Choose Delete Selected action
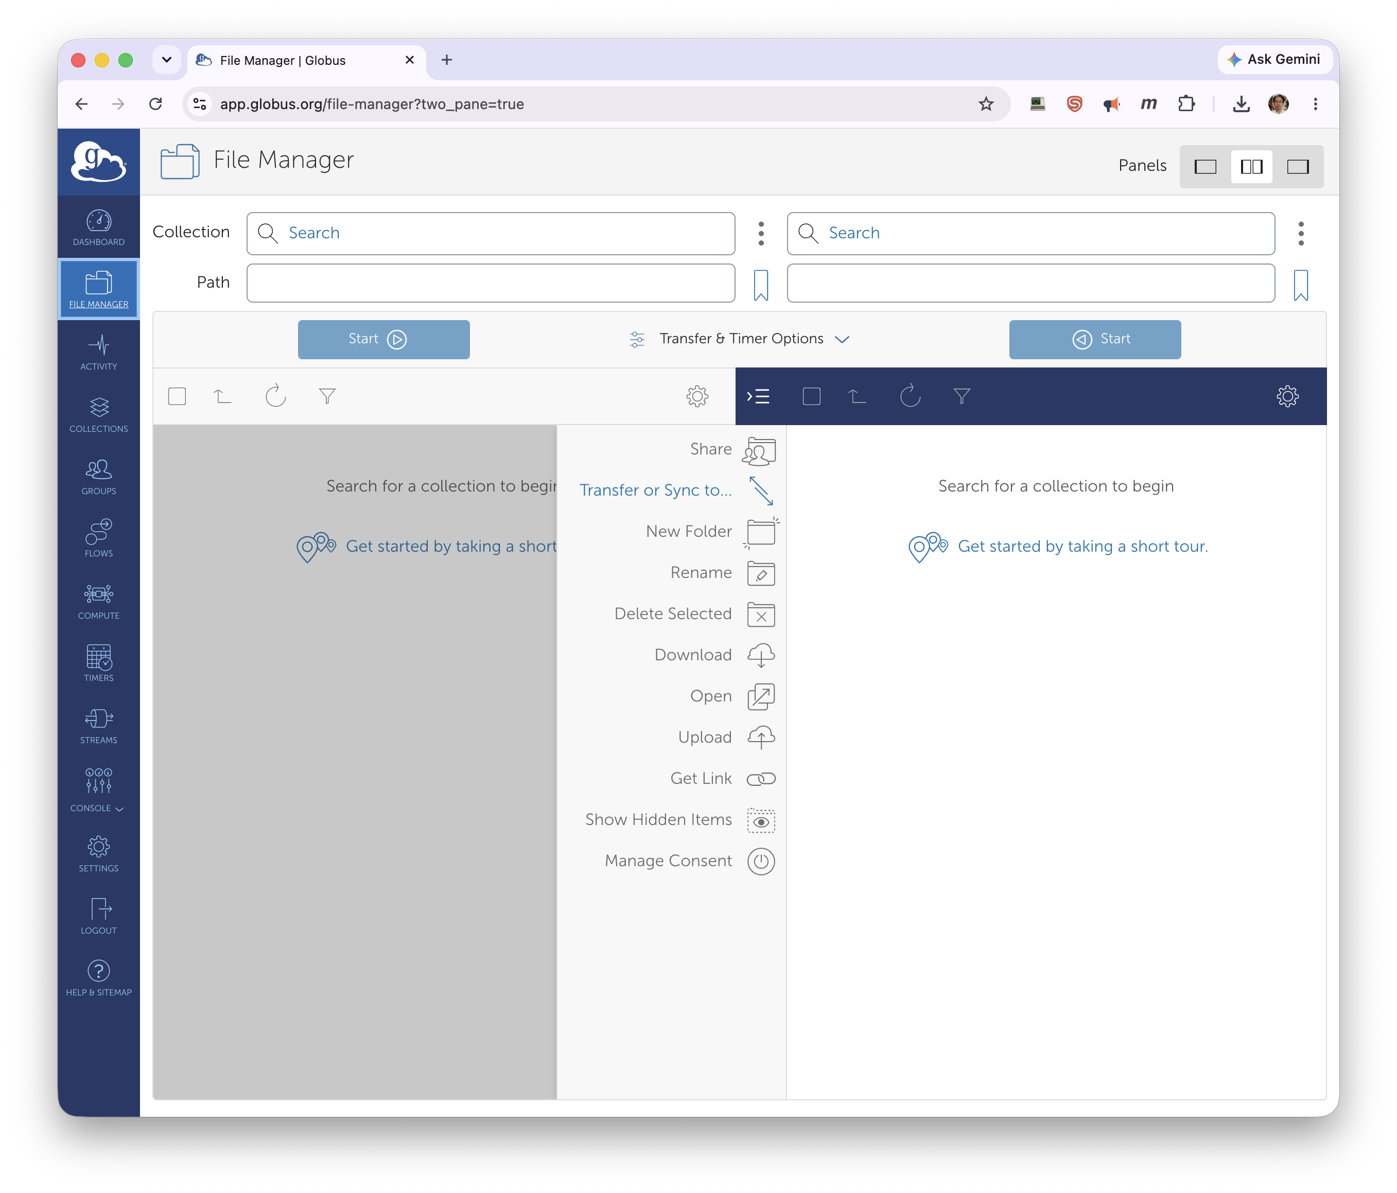This screenshot has width=1397, height=1193. coord(695,615)
